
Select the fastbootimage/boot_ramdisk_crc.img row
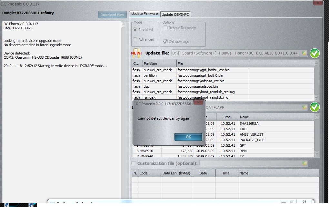pyautogui.click(x=223, y=92)
